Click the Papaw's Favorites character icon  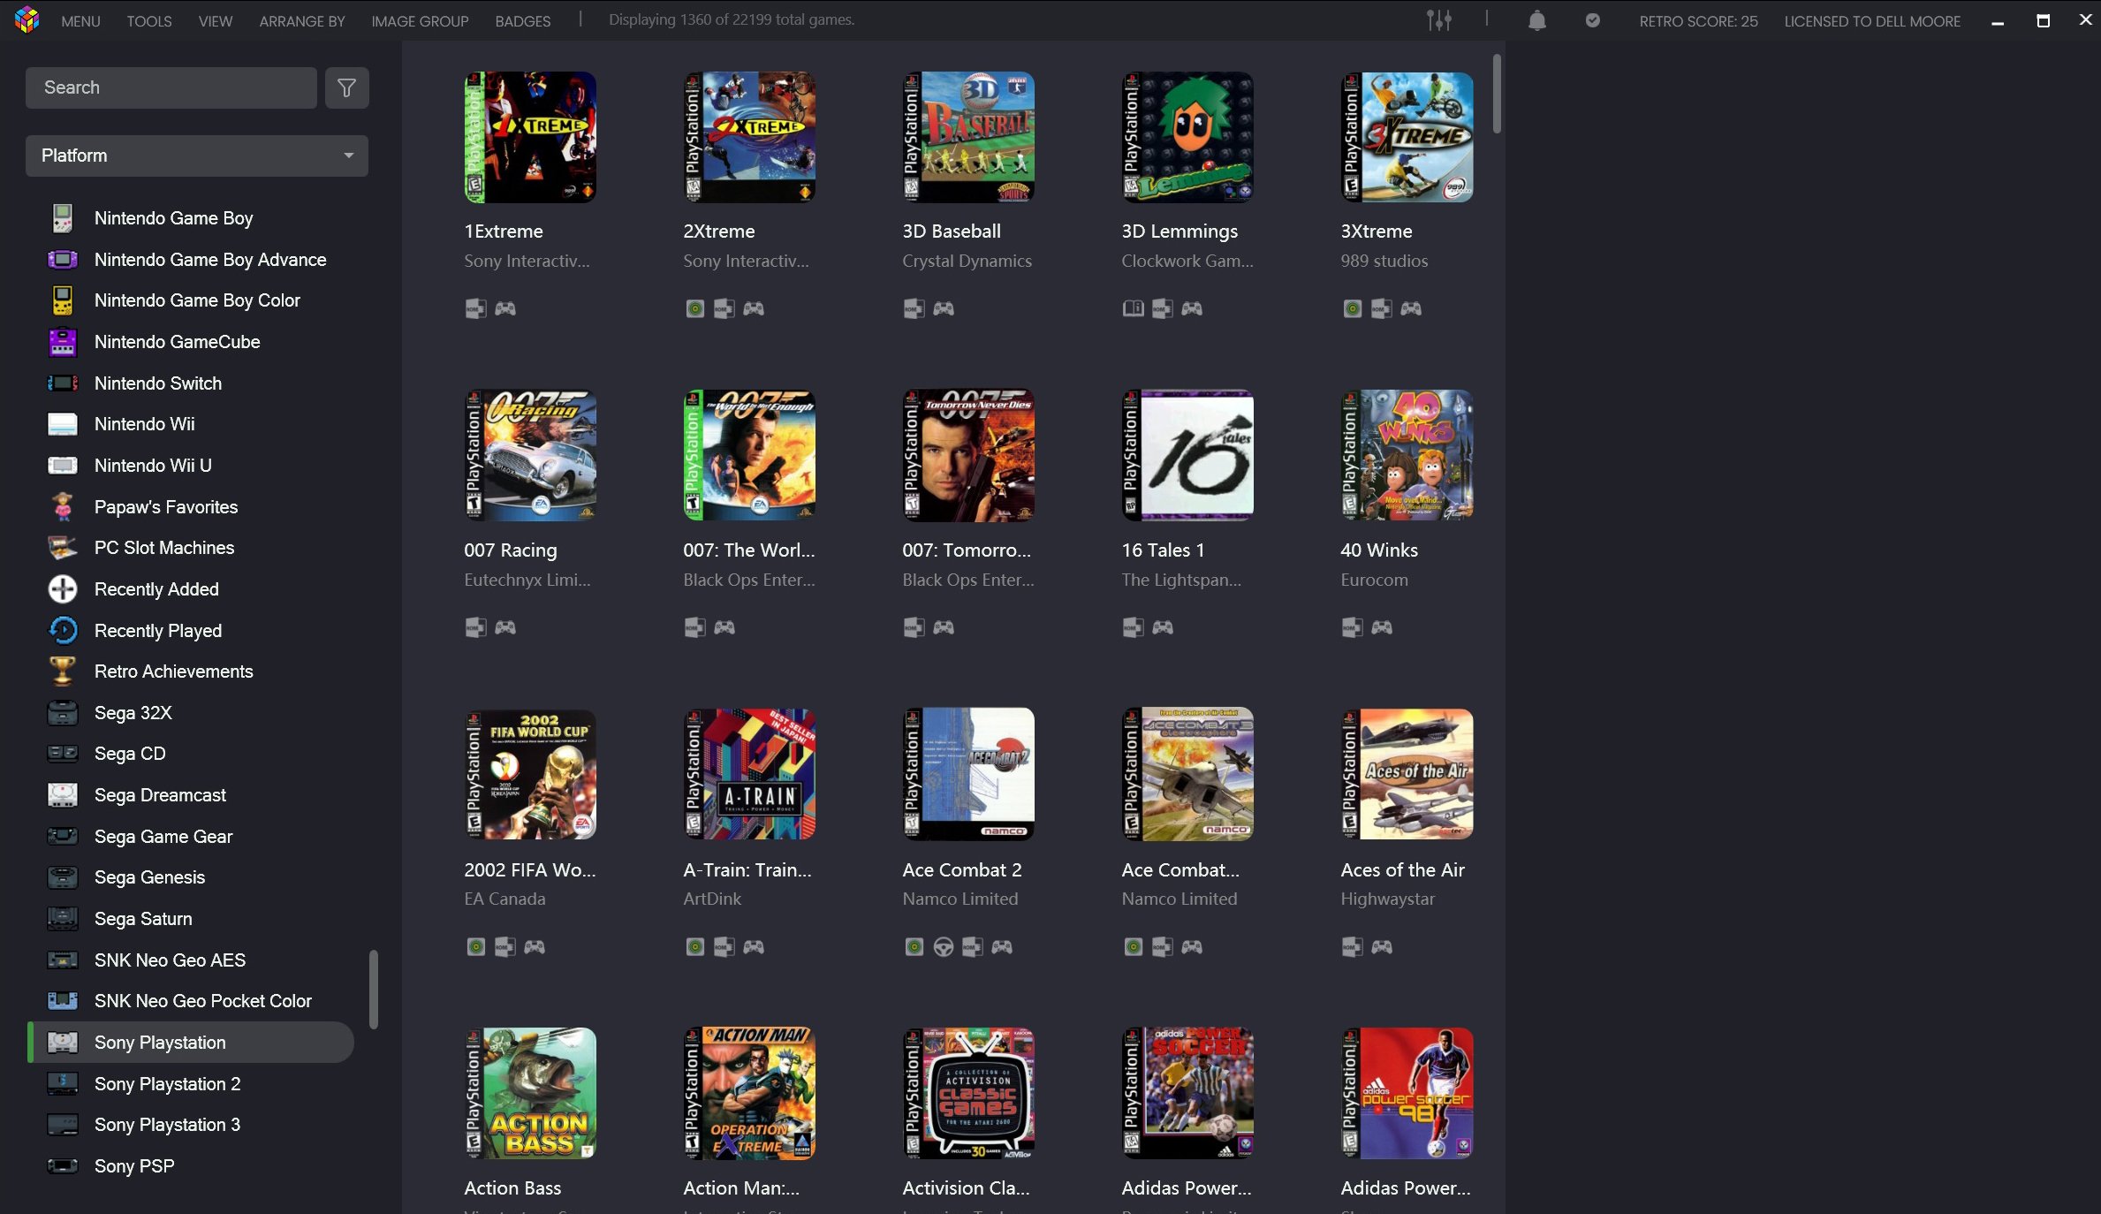point(62,506)
